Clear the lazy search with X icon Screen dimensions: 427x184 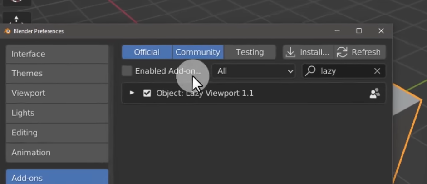pos(377,71)
